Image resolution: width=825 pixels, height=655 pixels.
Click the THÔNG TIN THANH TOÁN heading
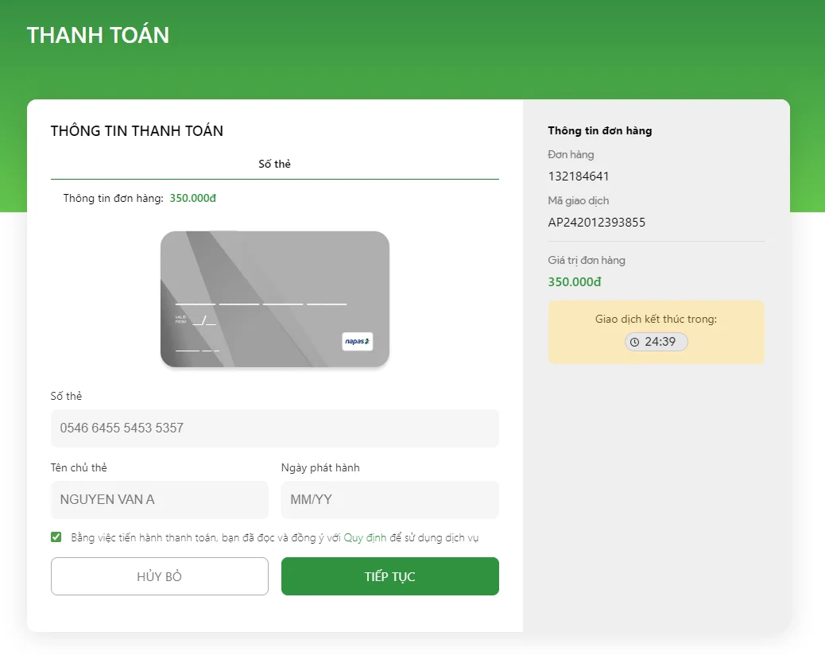click(137, 131)
